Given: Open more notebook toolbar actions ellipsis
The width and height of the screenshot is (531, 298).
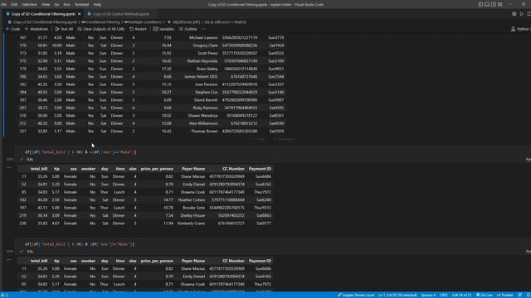Looking at the screenshot, I should tap(203, 29).
